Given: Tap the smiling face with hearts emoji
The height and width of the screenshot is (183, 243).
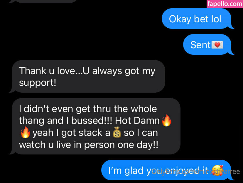Looking at the screenshot, I should (218, 170).
